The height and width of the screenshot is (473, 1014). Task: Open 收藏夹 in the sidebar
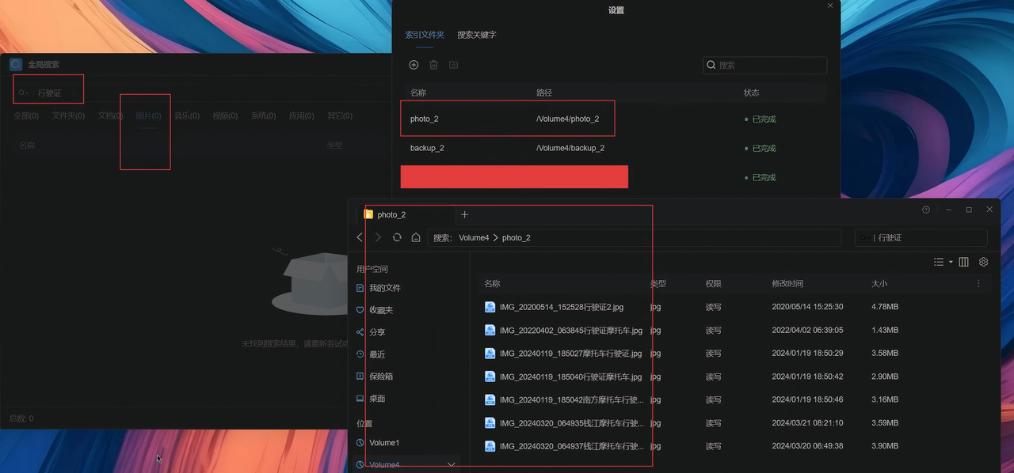coord(381,310)
